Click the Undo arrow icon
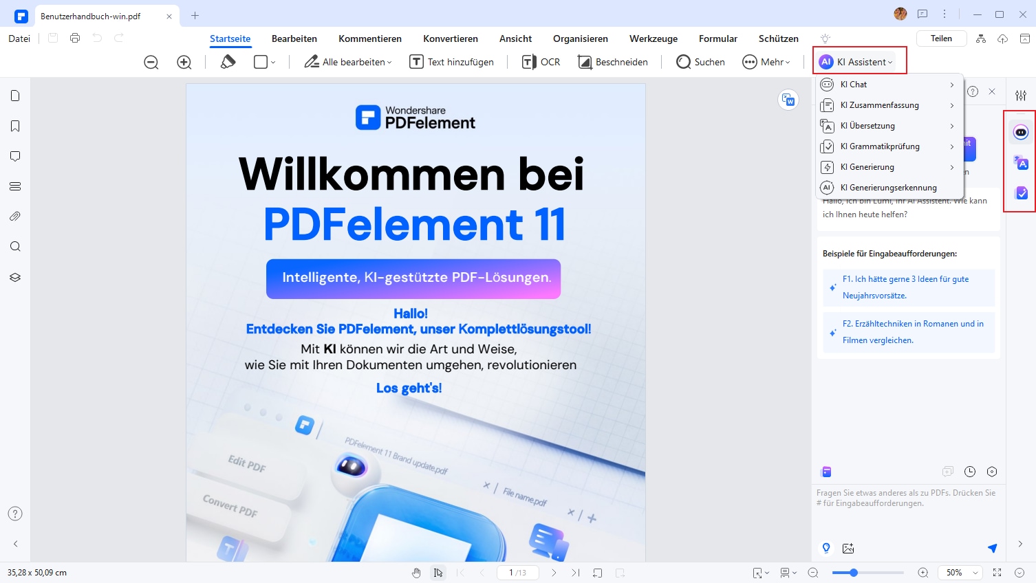The width and height of the screenshot is (1036, 583). 97,38
